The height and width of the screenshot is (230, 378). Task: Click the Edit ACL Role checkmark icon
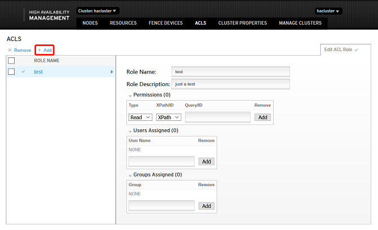tap(357, 49)
